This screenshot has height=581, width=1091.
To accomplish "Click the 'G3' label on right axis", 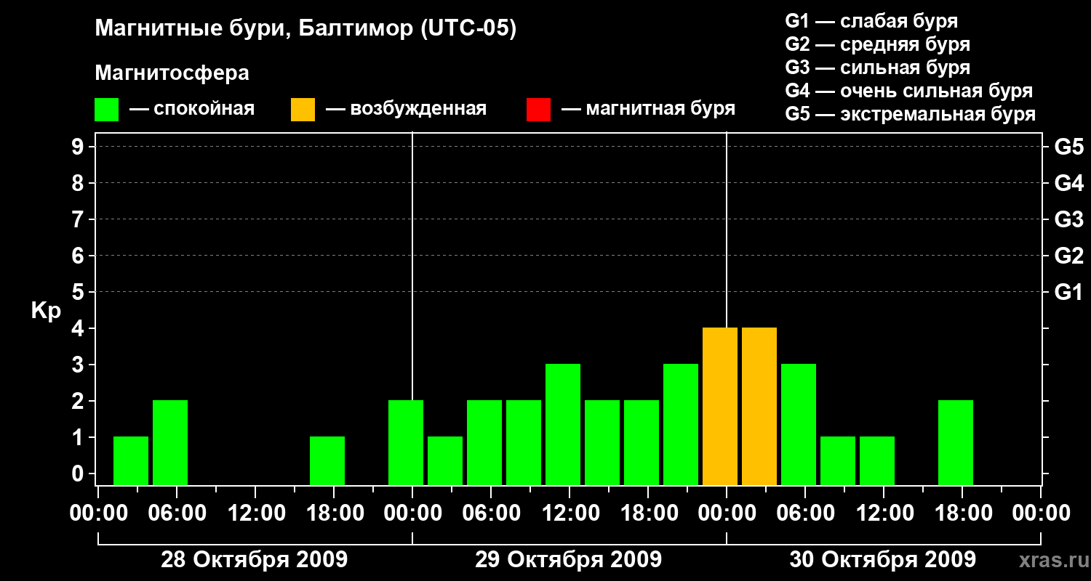I will click(1069, 219).
